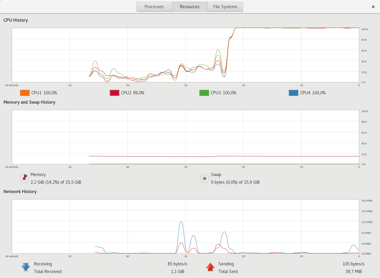Click the Total Received label
This screenshot has height=278, width=380.
pos(48,272)
